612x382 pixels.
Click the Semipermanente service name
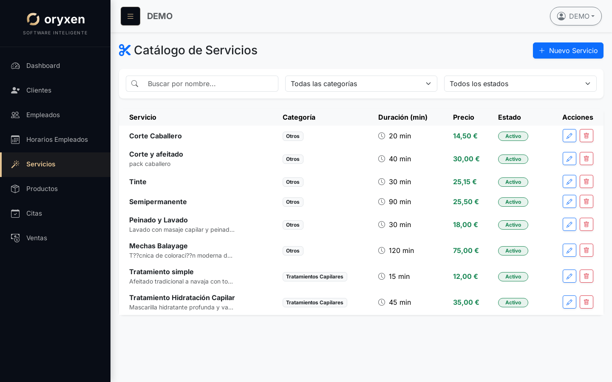pos(158,202)
